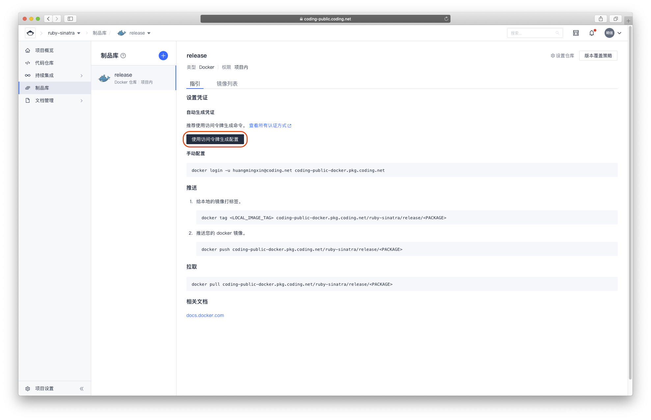
Task: Collapse the sidebar with double-chevron icon
Action: (x=82, y=389)
